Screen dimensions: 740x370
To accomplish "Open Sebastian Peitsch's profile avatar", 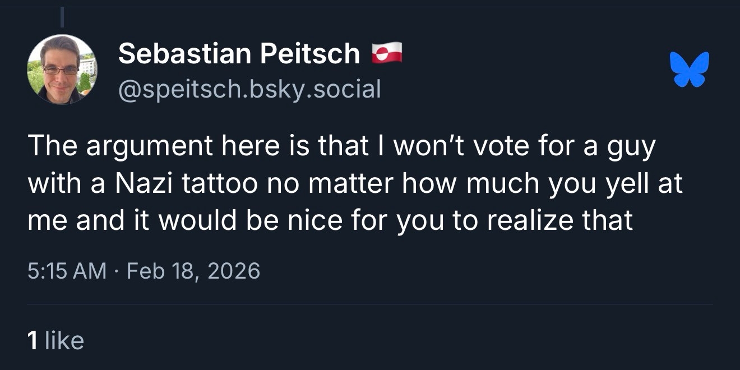I will pos(62,70).
